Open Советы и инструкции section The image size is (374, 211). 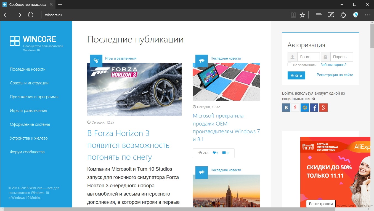click(29, 83)
